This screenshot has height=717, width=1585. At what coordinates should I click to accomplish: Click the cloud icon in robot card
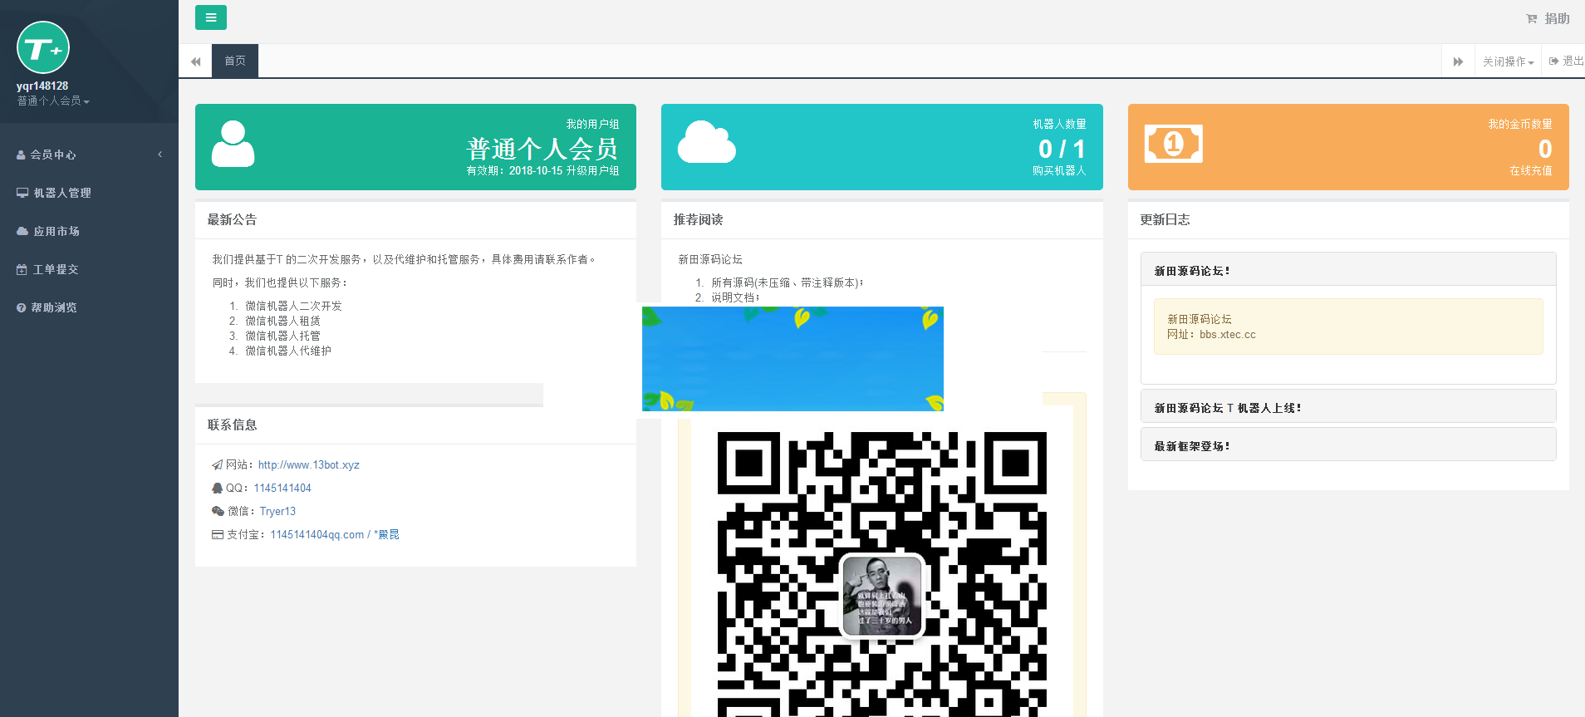(x=706, y=142)
